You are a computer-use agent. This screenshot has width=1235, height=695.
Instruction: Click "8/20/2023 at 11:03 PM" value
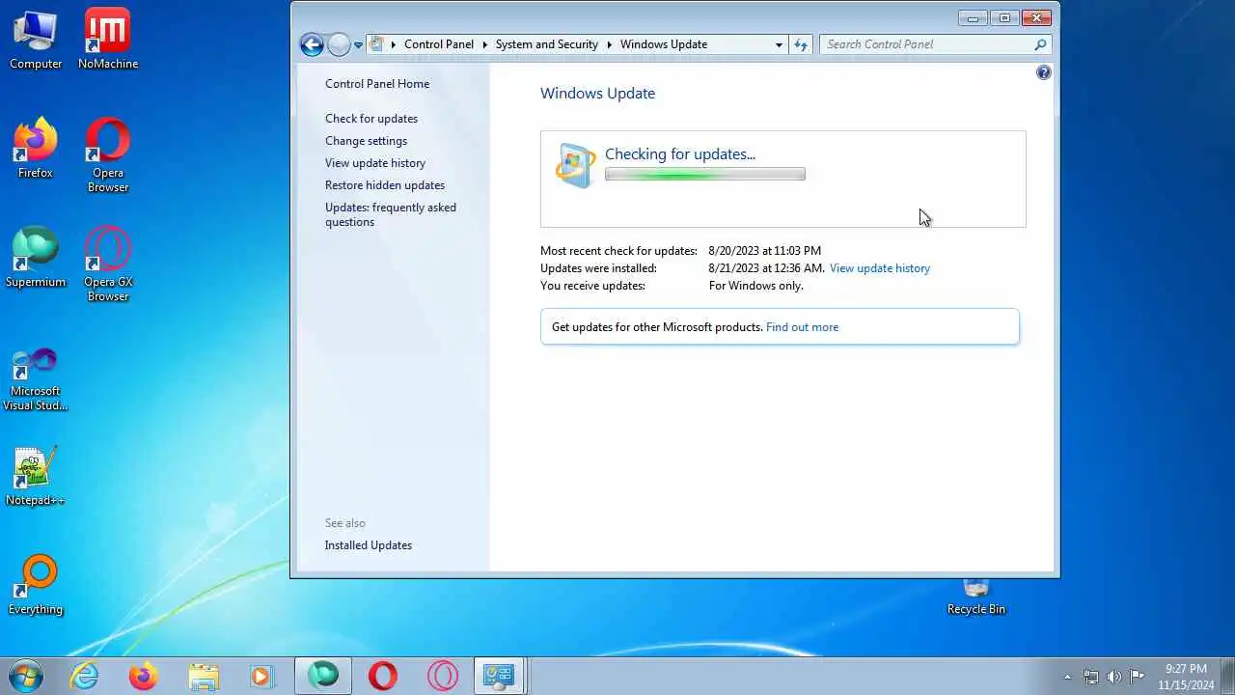[x=765, y=251]
